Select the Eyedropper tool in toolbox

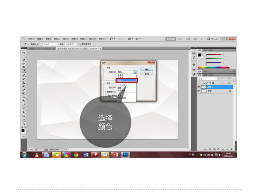pyautogui.click(x=23, y=71)
